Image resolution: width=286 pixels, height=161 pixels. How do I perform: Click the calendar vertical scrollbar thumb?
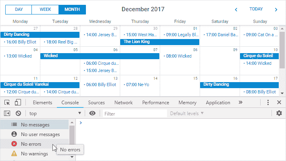pos(282,50)
